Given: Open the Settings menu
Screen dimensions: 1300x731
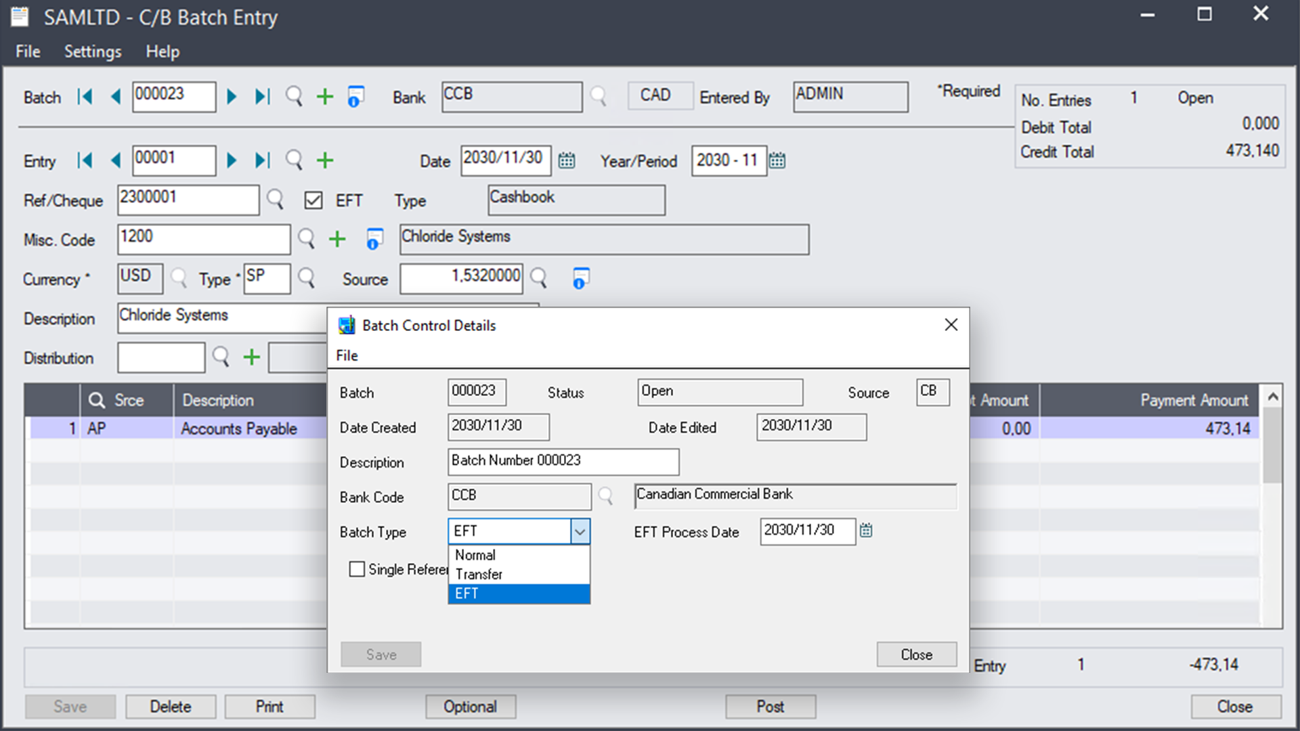Looking at the screenshot, I should point(93,51).
